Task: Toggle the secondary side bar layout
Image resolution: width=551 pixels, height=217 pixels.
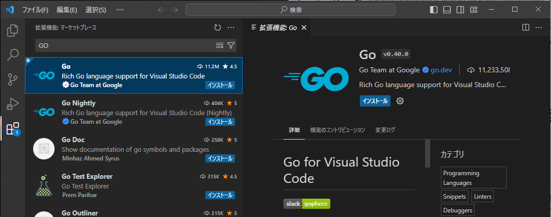Action: [x=460, y=10]
